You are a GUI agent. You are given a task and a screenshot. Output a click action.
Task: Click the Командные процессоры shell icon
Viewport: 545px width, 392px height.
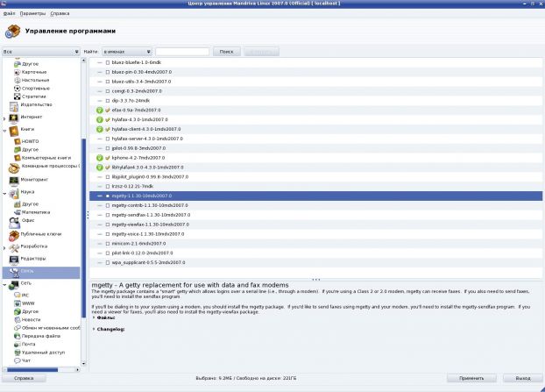(14, 167)
